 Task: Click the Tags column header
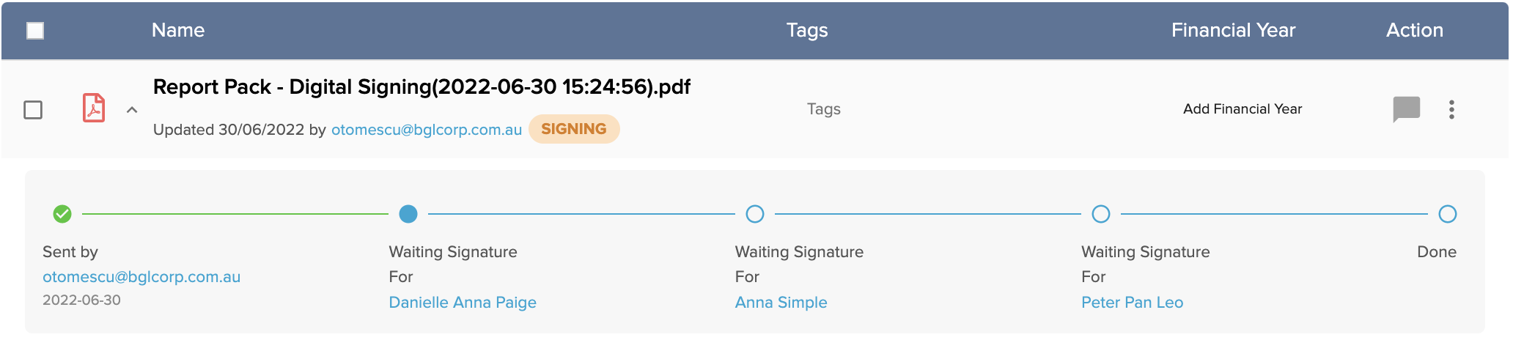pos(807,30)
